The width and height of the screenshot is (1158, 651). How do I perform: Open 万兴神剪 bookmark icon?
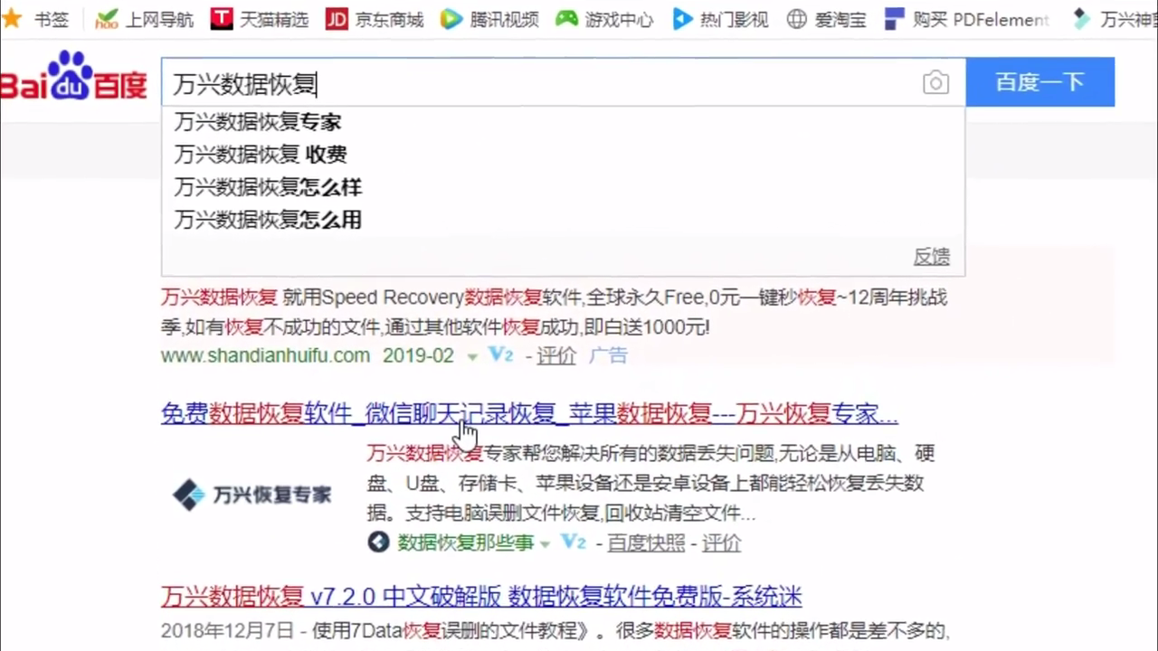pos(1080,19)
